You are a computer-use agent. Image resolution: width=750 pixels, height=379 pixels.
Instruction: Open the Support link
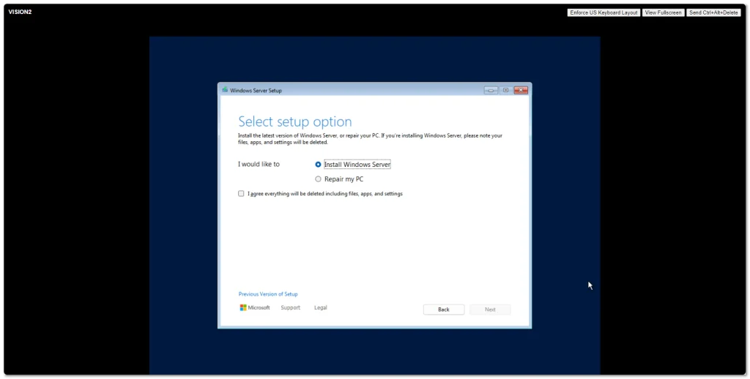click(x=290, y=308)
